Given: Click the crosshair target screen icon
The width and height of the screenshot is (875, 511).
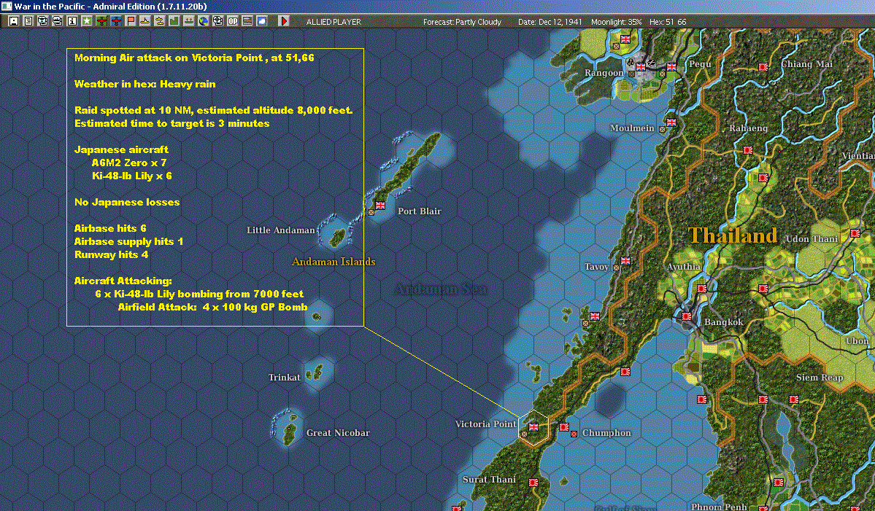Looking at the screenshot, I should [x=217, y=21].
